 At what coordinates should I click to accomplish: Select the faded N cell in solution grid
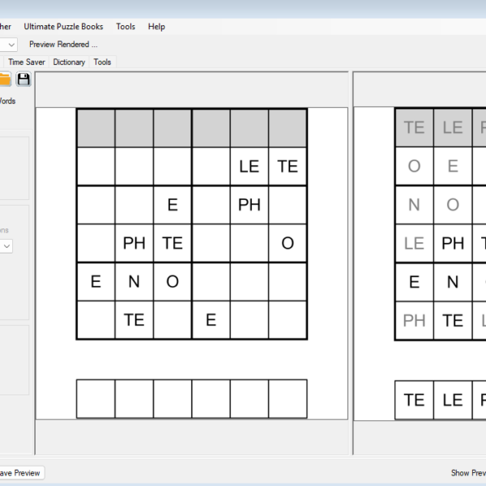[x=415, y=205]
